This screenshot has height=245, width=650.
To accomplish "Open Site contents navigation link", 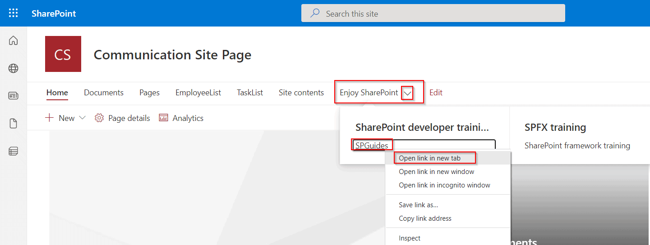I will click(x=301, y=93).
